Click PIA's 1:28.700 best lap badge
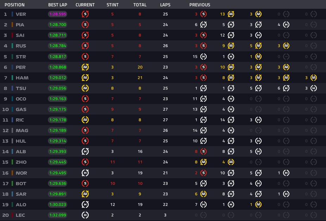Image resolution: width=326 pixels, height=221 pixels. [58, 25]
